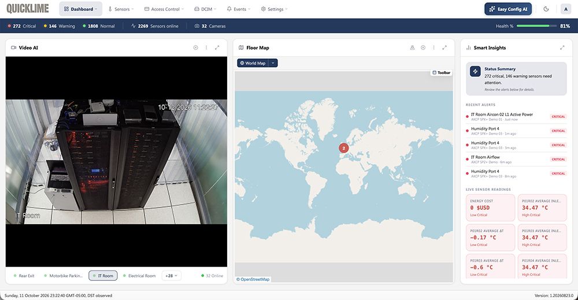
Task: Click the add circle icon in Floor Map panel
Action: 423,47
